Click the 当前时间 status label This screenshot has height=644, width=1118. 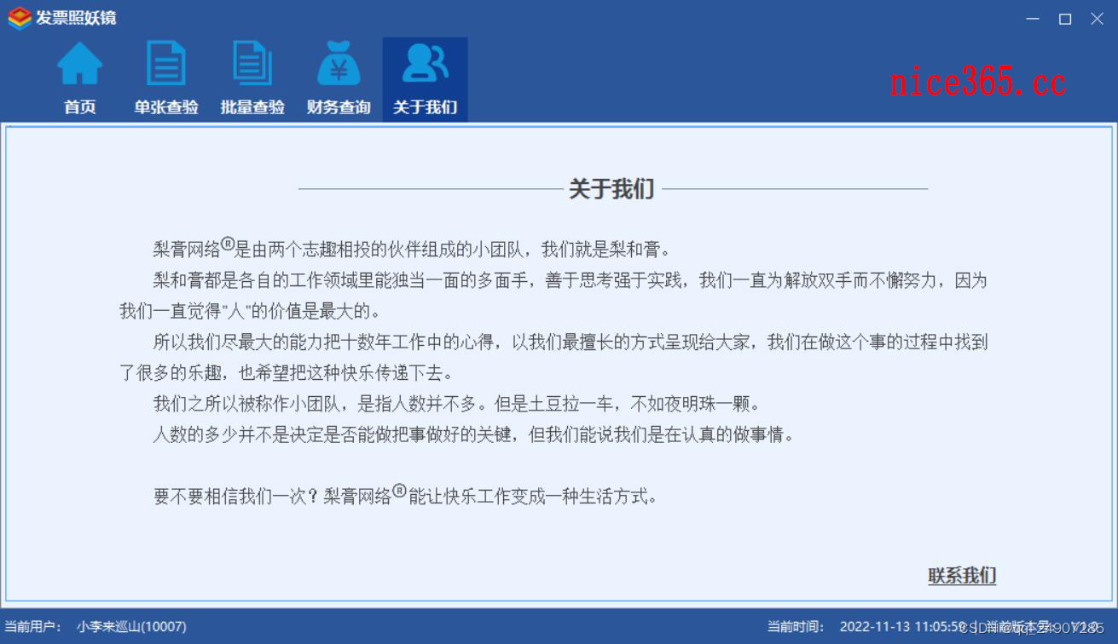[x=796, y=627]
